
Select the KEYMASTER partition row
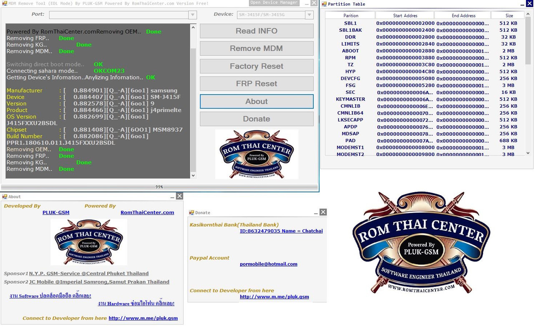[x=350, y=99]
